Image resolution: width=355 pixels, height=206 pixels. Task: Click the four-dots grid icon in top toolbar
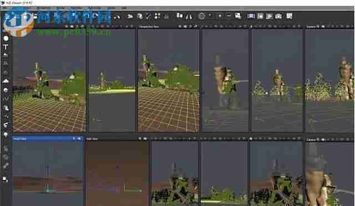tap(158, 16)
